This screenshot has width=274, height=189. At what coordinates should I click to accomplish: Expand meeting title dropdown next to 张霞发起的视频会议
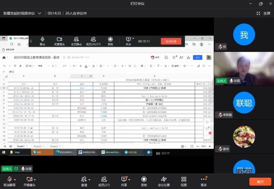point(40,13)
